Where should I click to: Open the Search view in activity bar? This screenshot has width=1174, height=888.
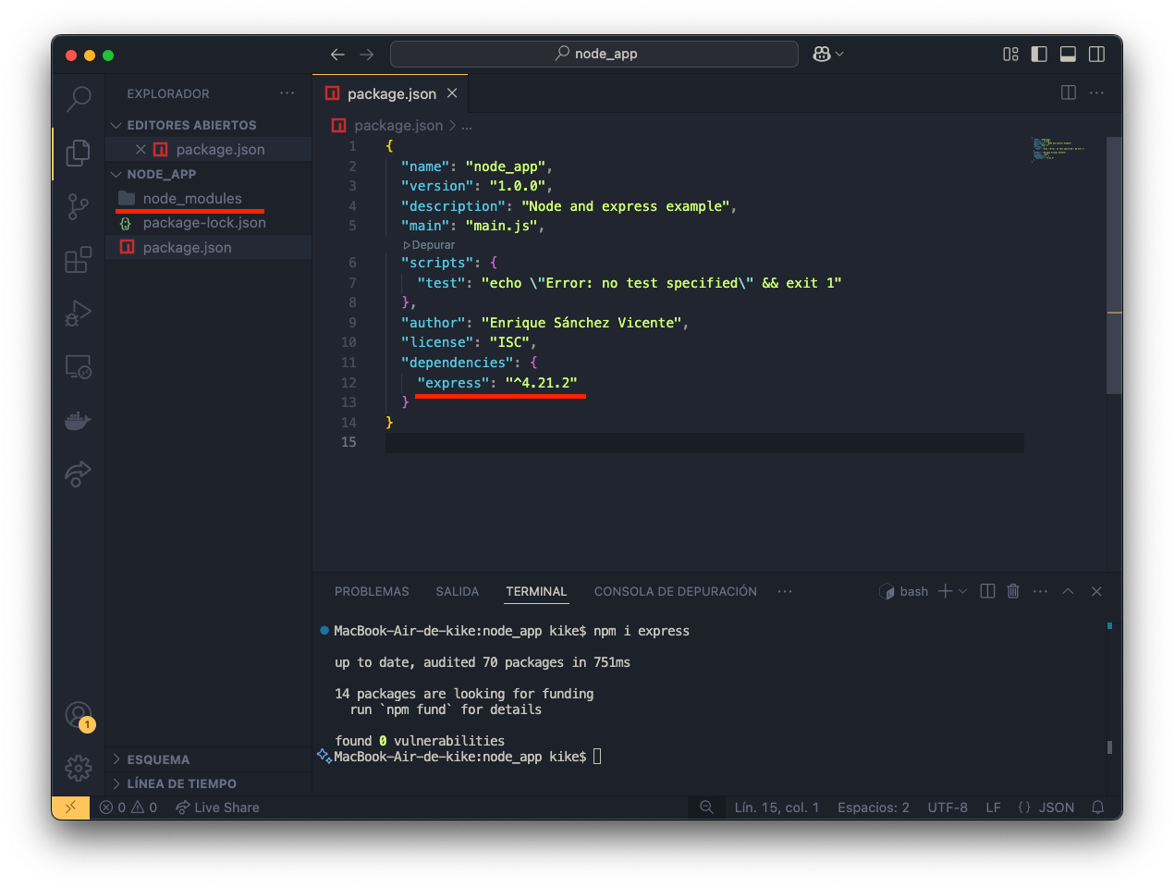[79, 98]
